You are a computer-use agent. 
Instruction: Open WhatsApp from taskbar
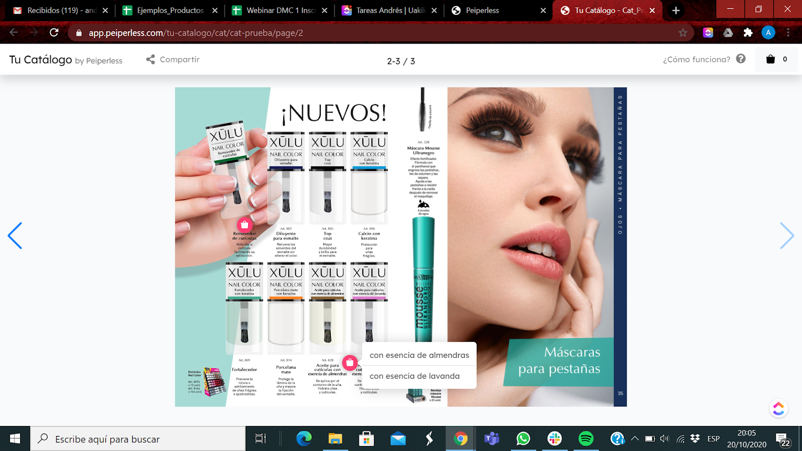coord(523,439)
